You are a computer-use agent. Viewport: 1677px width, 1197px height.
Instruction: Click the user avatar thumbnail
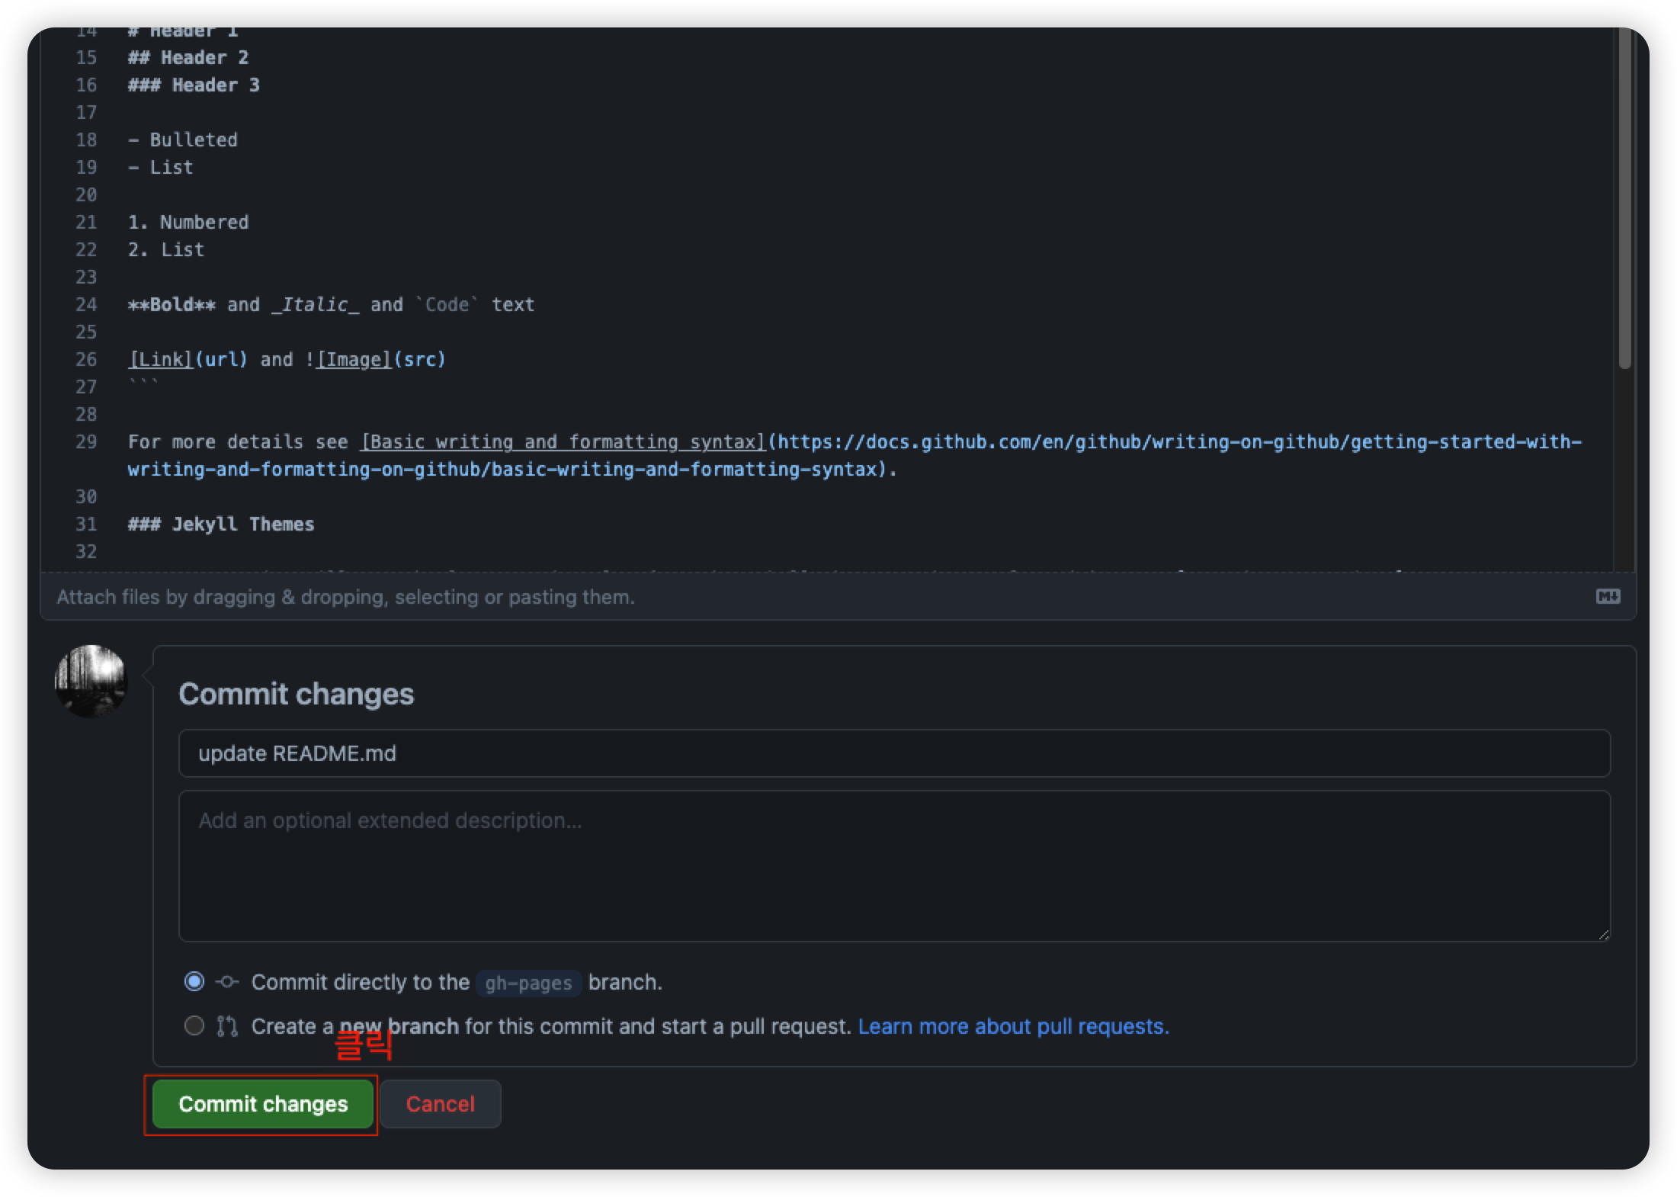click(91, 681)
